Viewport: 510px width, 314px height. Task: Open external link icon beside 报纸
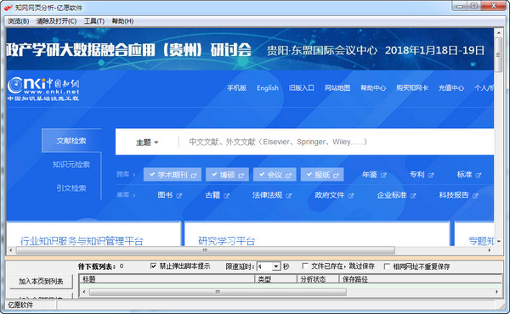(336, 176)
